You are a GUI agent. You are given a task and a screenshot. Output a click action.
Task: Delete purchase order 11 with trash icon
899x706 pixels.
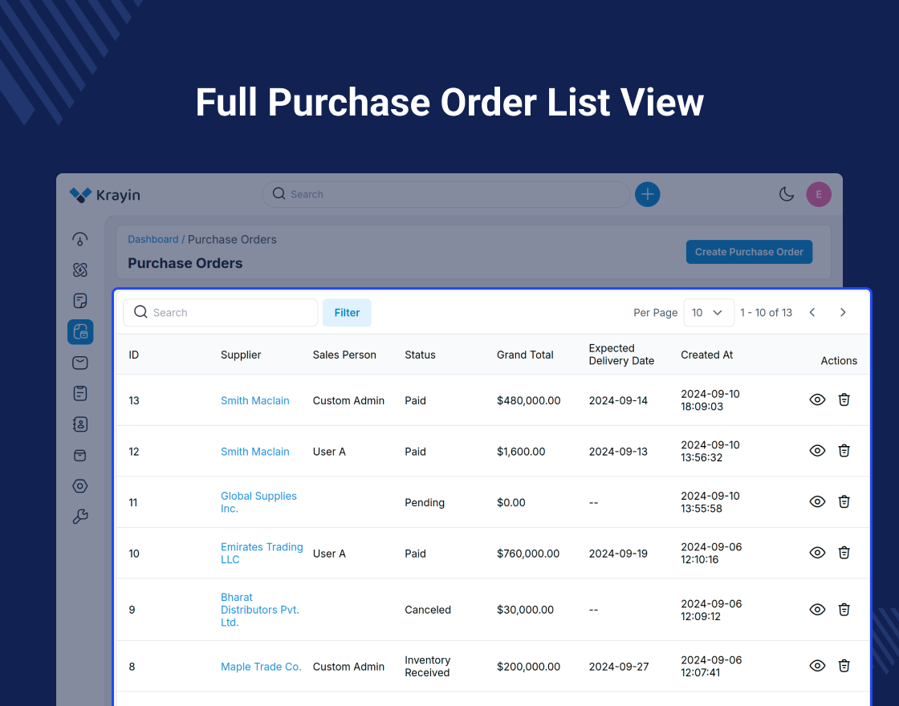click(844, 501)
